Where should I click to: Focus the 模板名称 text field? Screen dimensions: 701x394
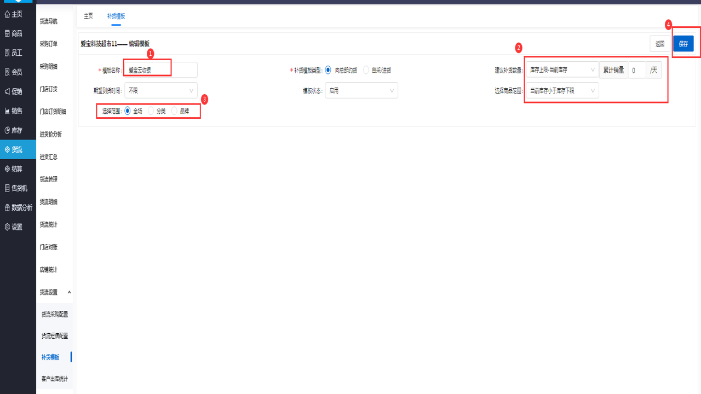[x=161, y=70]
